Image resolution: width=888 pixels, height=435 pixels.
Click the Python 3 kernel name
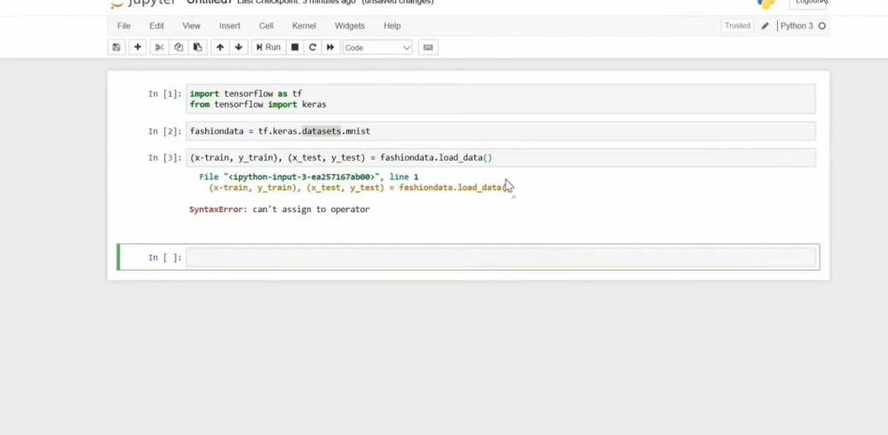click(x=797, y=26)
